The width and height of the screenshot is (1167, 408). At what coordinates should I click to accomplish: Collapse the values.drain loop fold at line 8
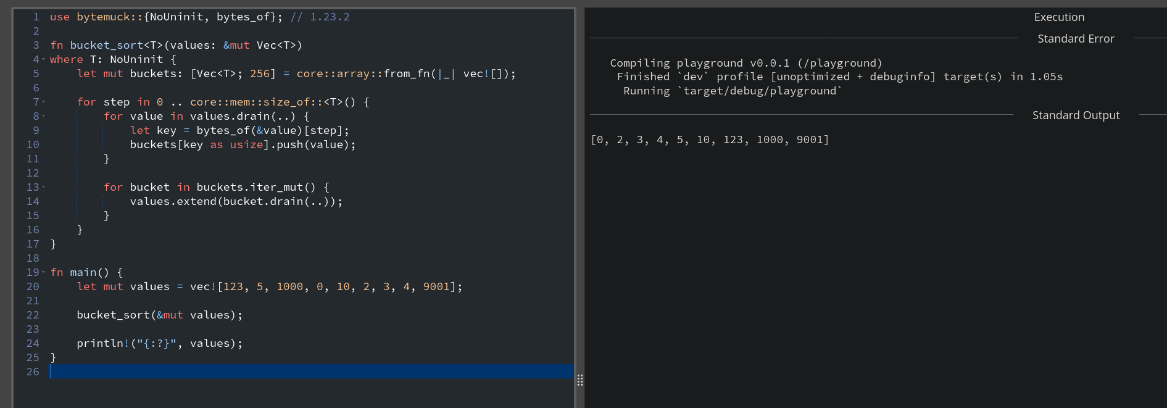[x=43, y=116]
